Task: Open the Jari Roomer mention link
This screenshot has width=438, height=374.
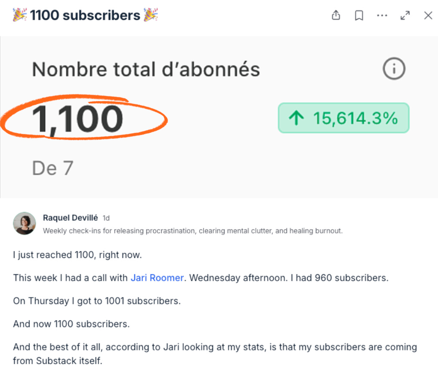Action: [x=157, y=278]
